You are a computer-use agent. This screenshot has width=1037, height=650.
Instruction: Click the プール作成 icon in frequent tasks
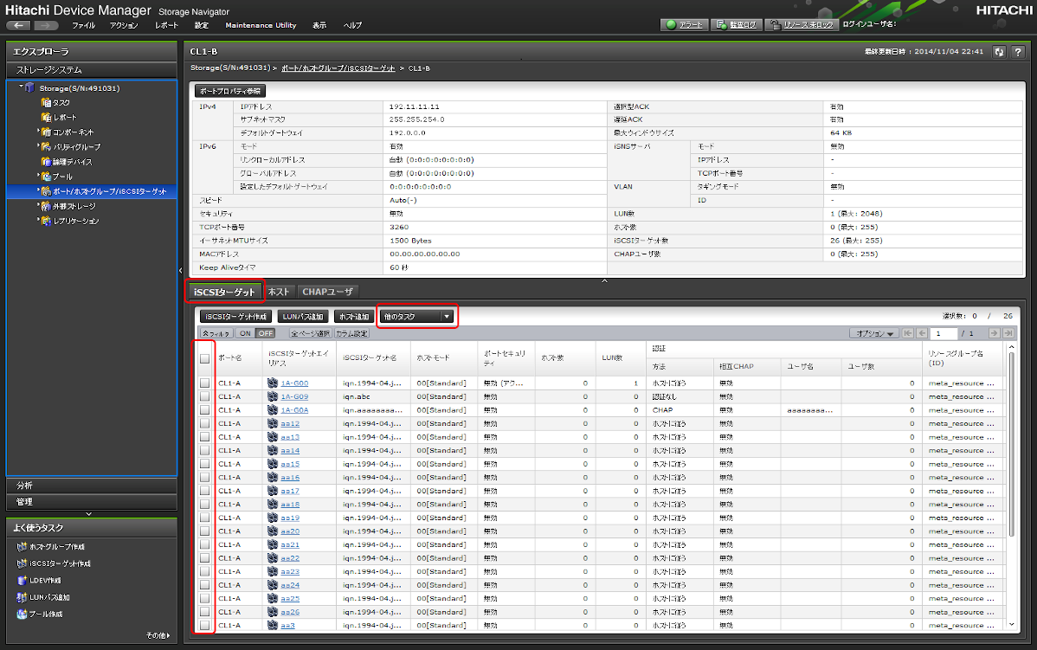[x=22, y=614]
